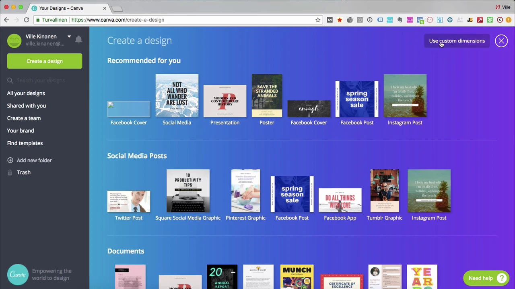The height and width of the screenshot is (289, 515).
Task: Click the Tumblr Graphic label
Action: (385, 218)
